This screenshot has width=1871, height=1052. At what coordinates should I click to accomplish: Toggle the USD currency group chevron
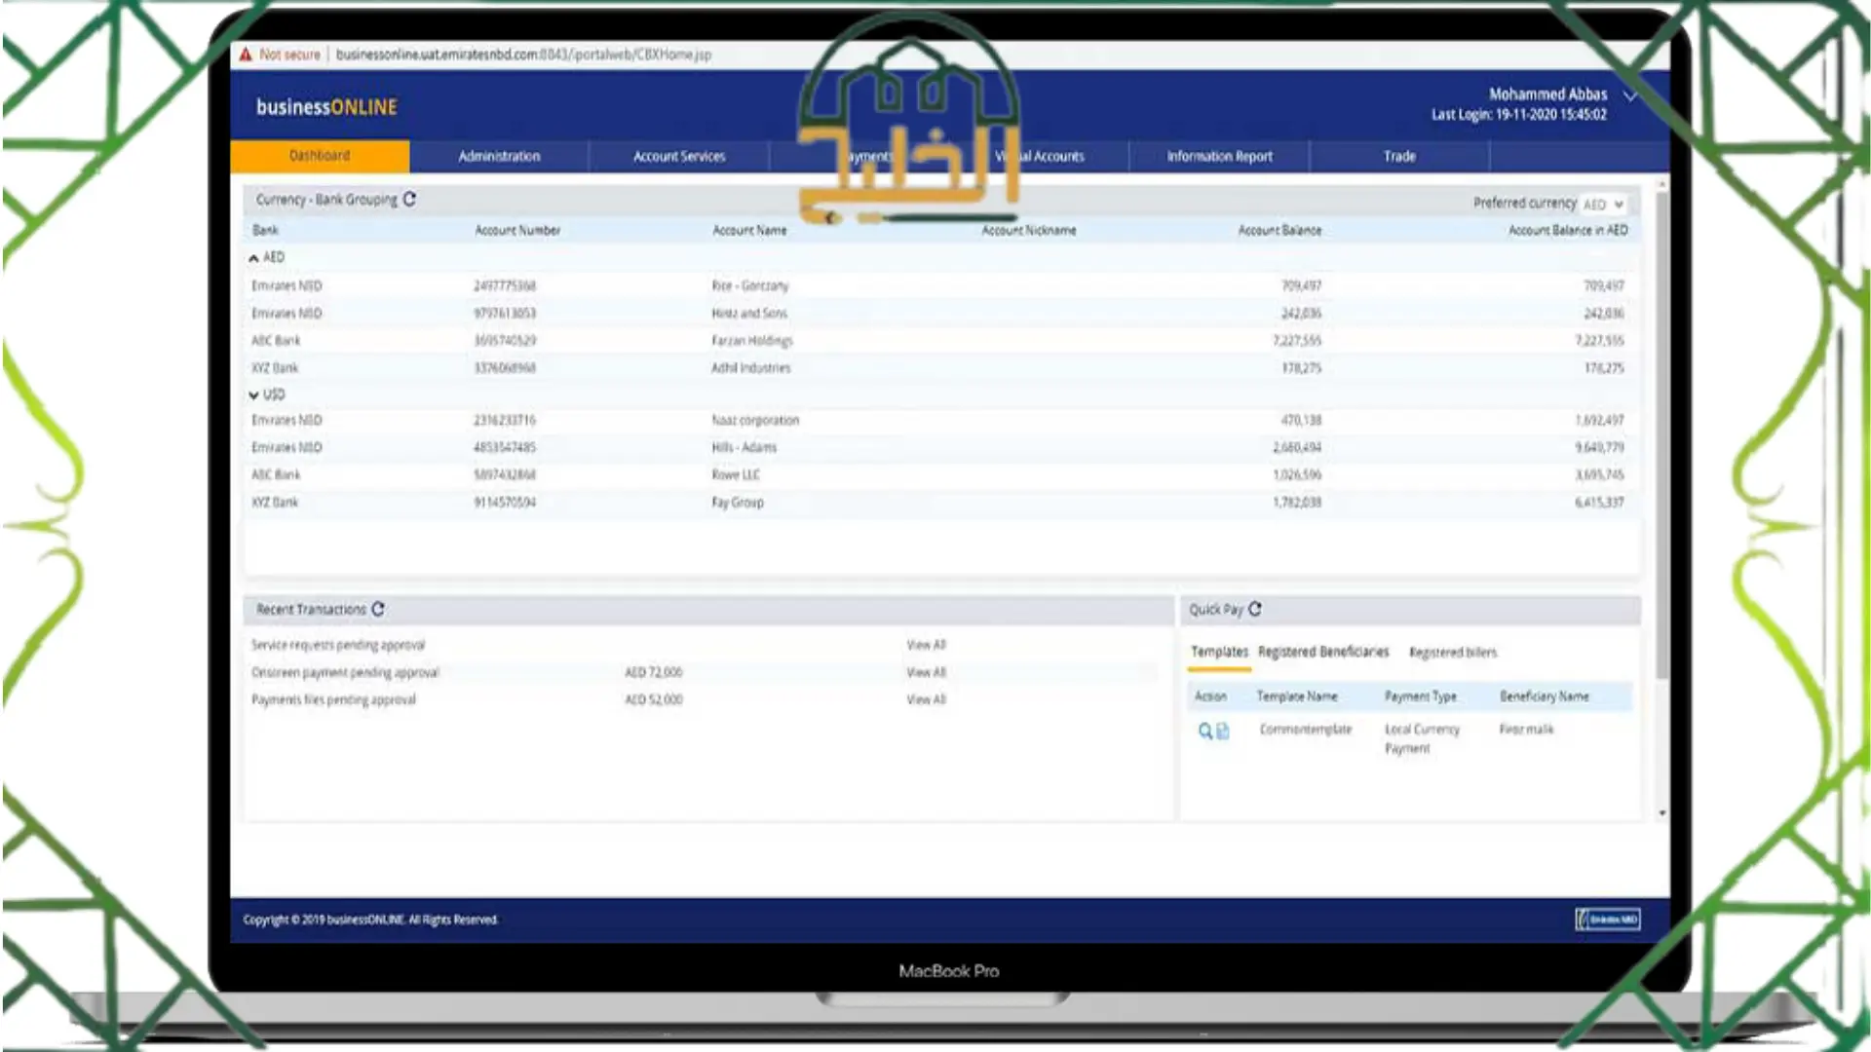point(253,395)
